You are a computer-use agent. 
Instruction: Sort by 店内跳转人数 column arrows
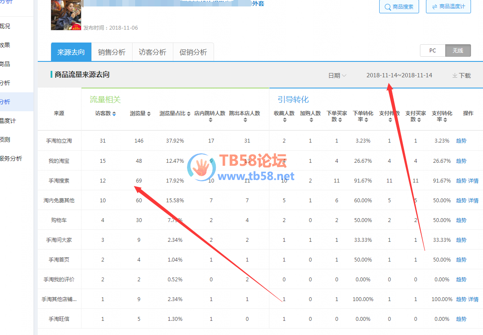210,120
